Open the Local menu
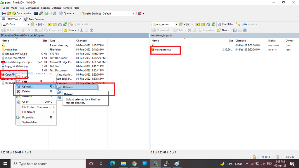This screenshot has width=299, height=168. click(x=6, y=8)
